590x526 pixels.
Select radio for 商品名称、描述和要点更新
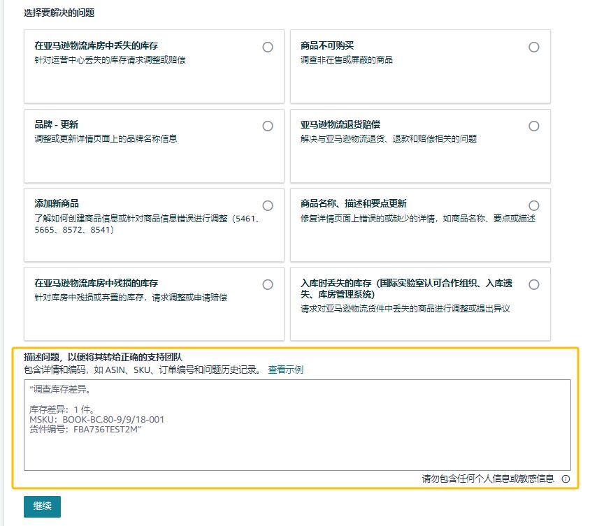click(533, 205)
